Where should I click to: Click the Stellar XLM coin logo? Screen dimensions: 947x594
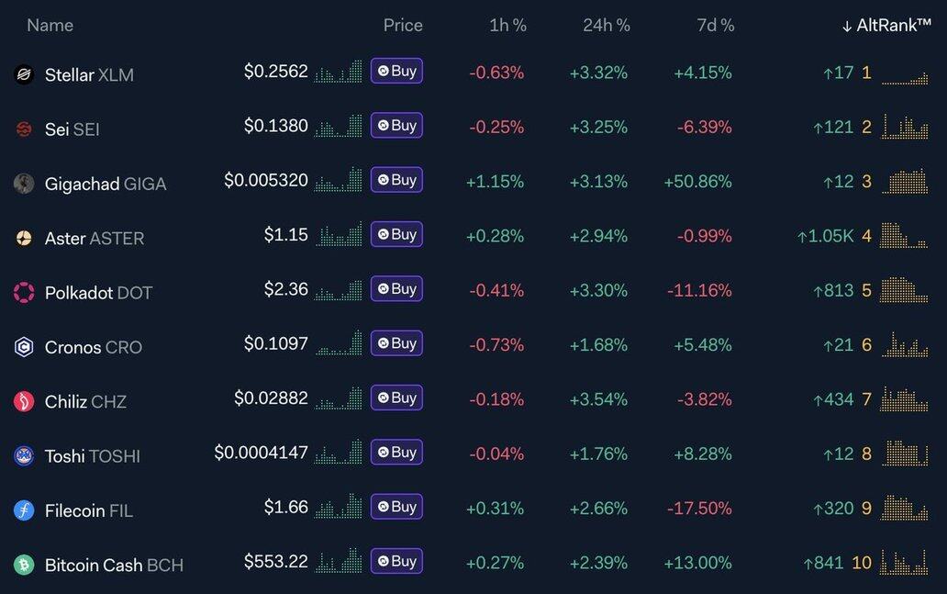point(24,74)
